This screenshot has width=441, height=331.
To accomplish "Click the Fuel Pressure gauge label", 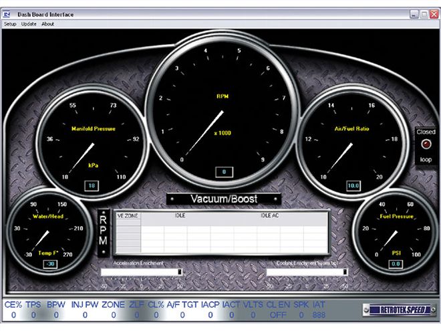I will point(396,217).
